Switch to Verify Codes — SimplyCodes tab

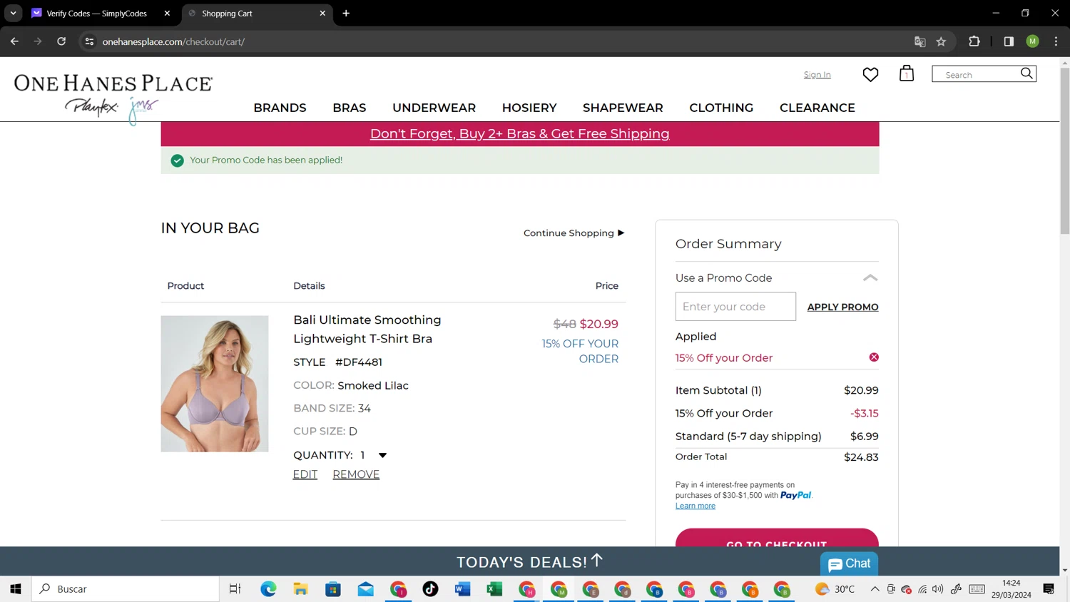(96, 13)
